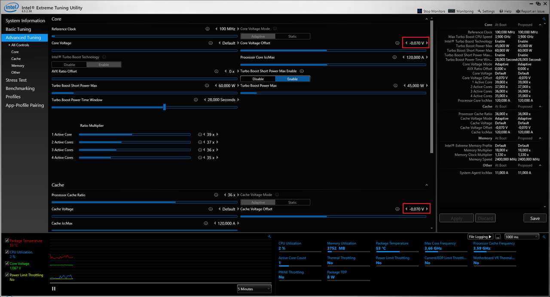Jump to Cache under Advanced Tuning

click(x=16, y=59)
